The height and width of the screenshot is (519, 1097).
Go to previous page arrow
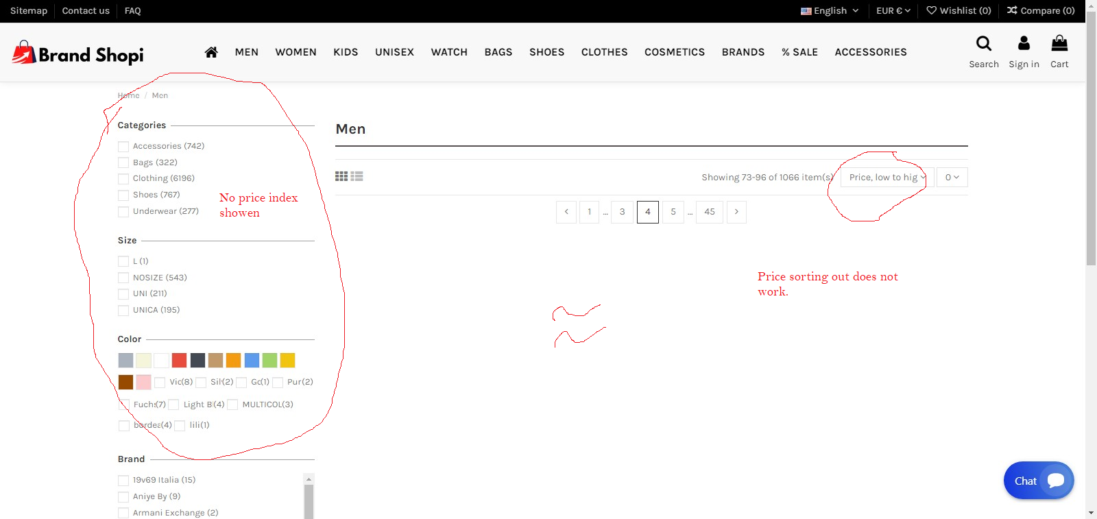coord(566,212)
